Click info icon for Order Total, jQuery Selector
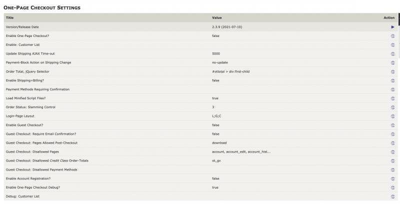This screenshot has height=207, width=400. pos(392,71)
